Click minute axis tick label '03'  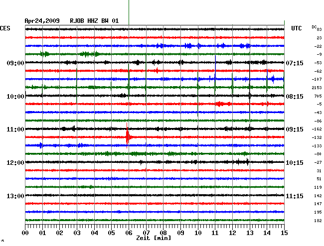(77, 233)
